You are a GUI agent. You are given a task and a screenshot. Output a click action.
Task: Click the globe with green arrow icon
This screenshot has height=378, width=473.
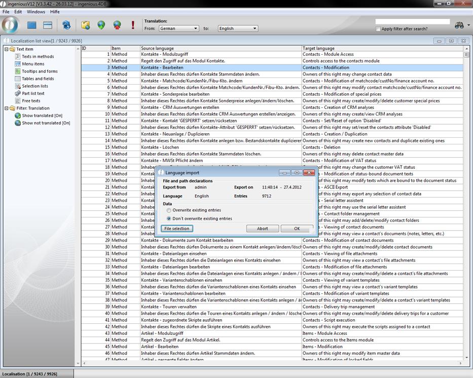pos(101,25)
